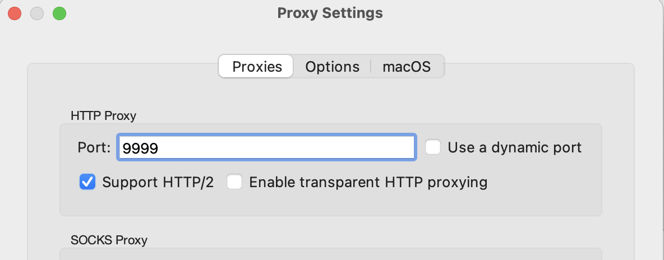
Task: Click the Port: label text
Action: (94, 148)
